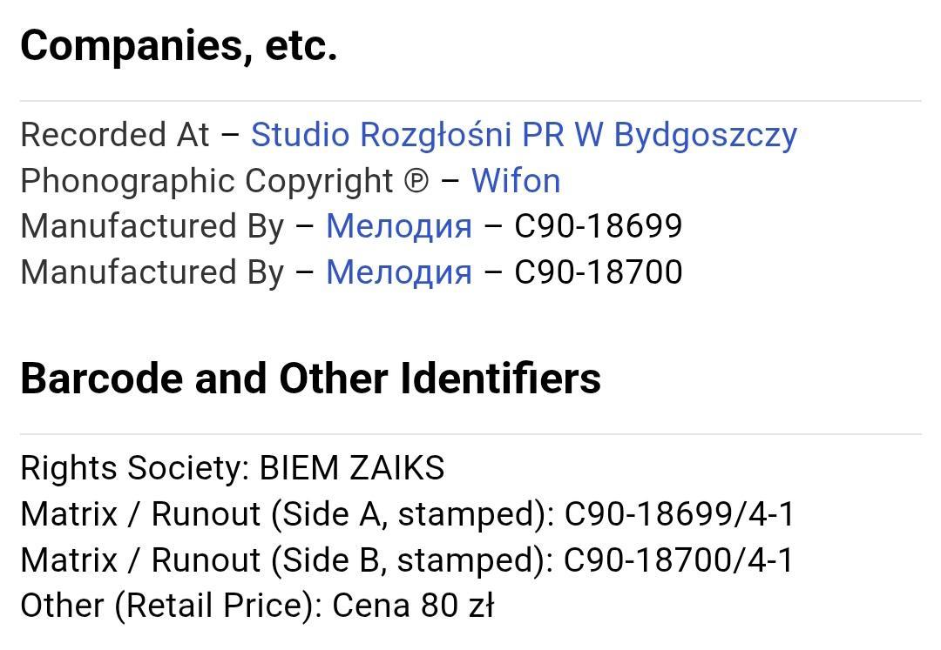Click catalog number C90-18699 in Companies section
This screenshot has width=941, height=650.
(x=598, y=226)
